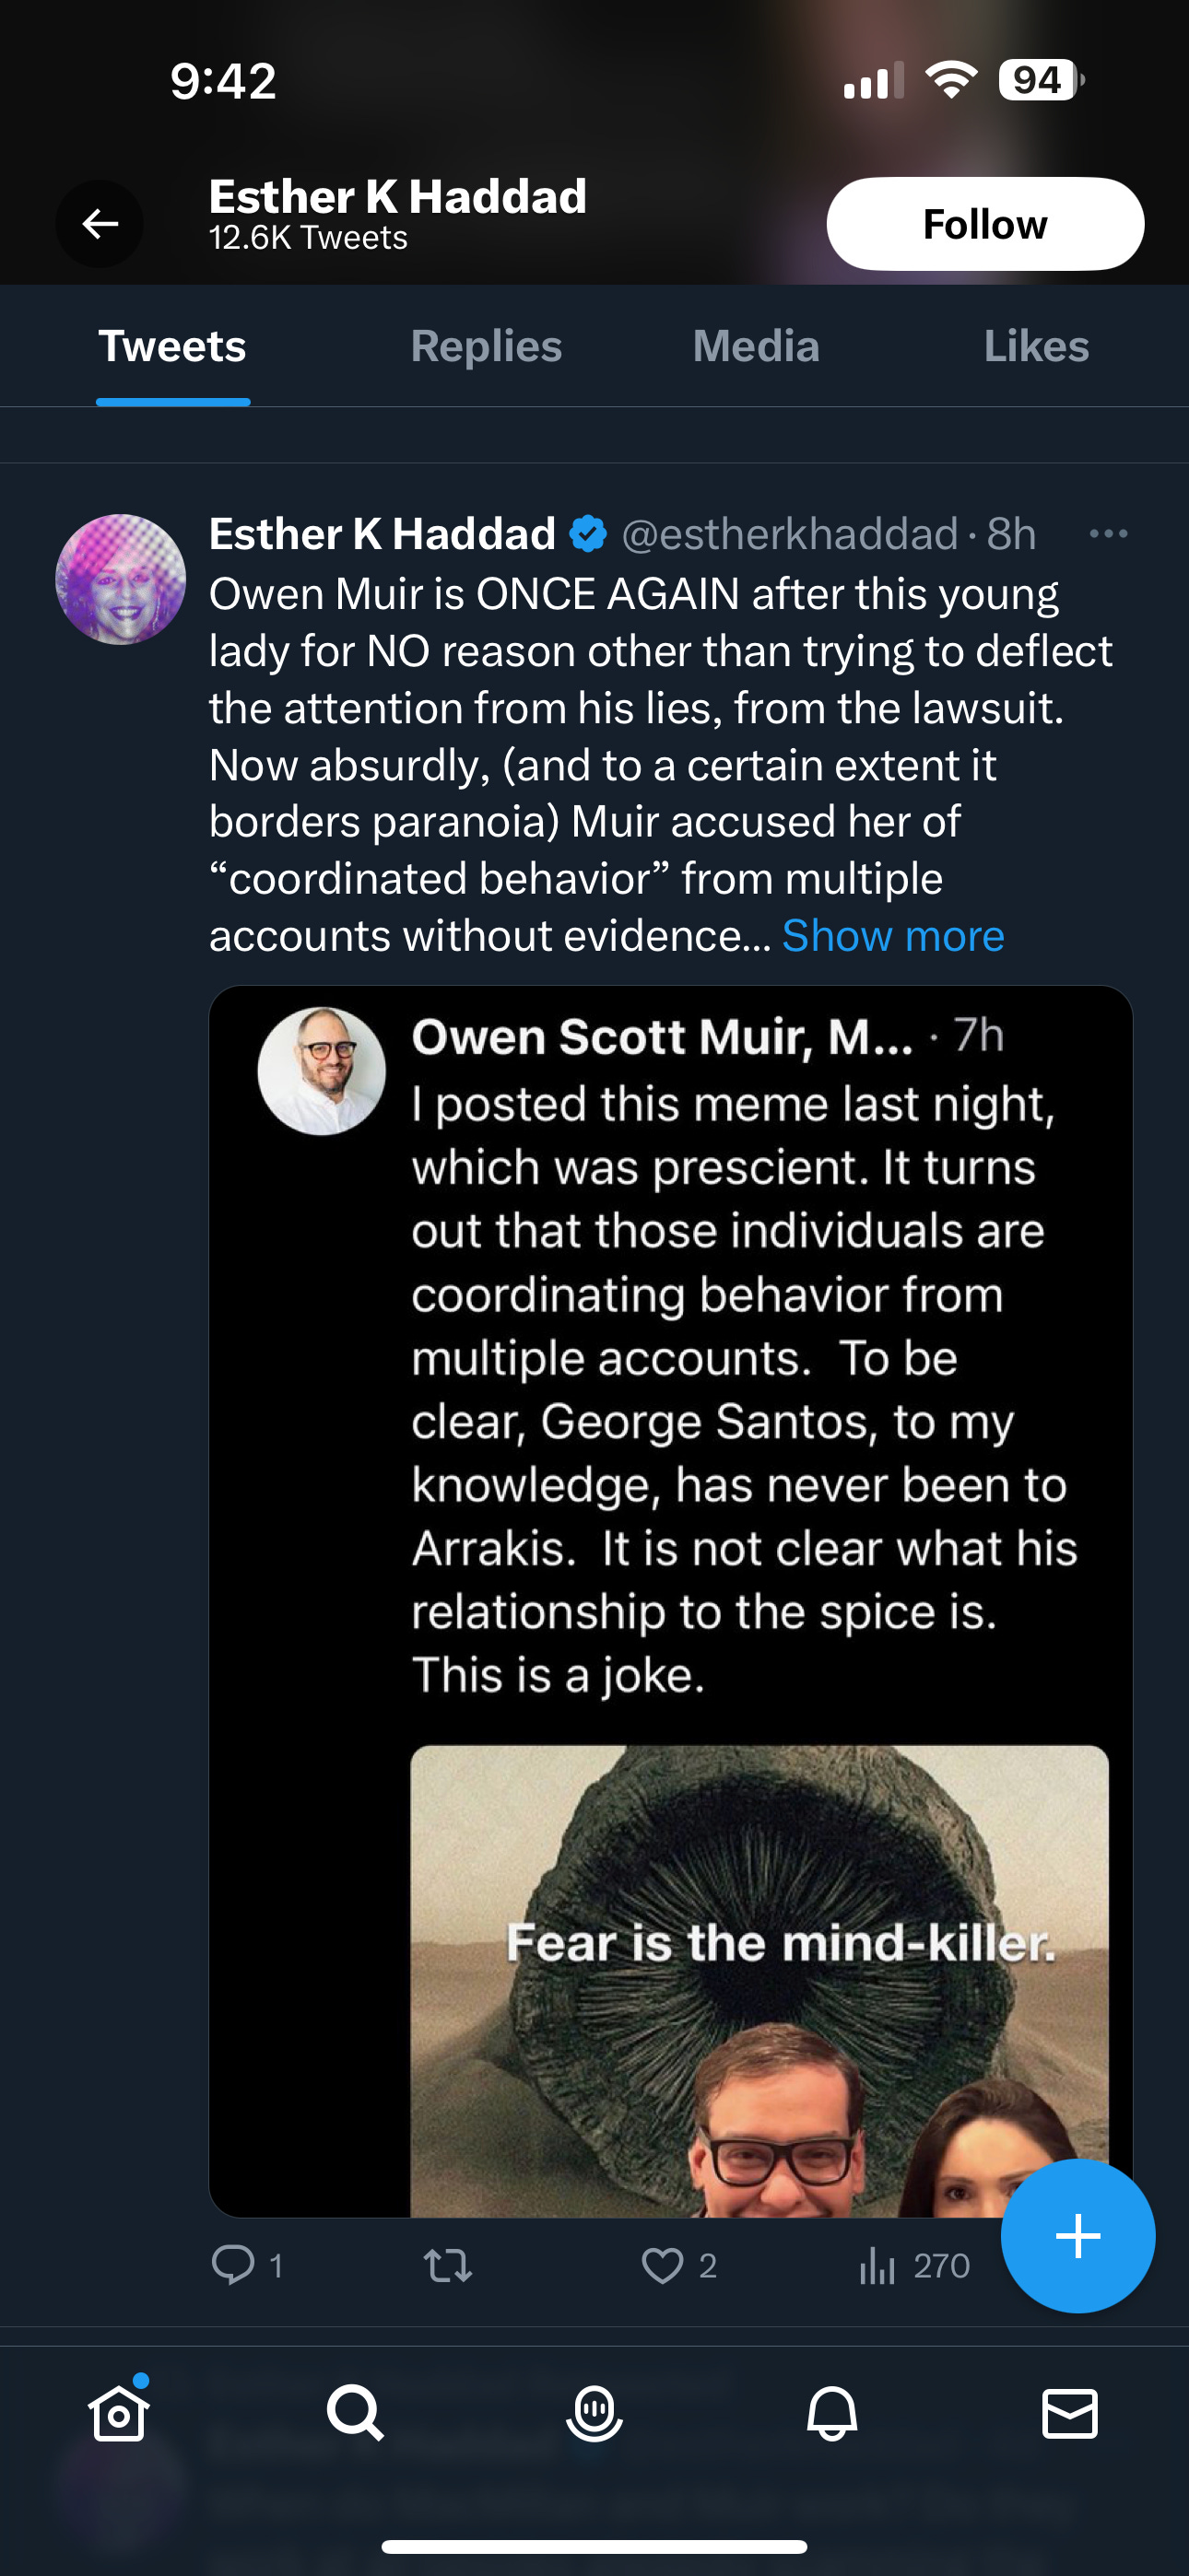Go to the Home feed icon

tap(119, 2414)
